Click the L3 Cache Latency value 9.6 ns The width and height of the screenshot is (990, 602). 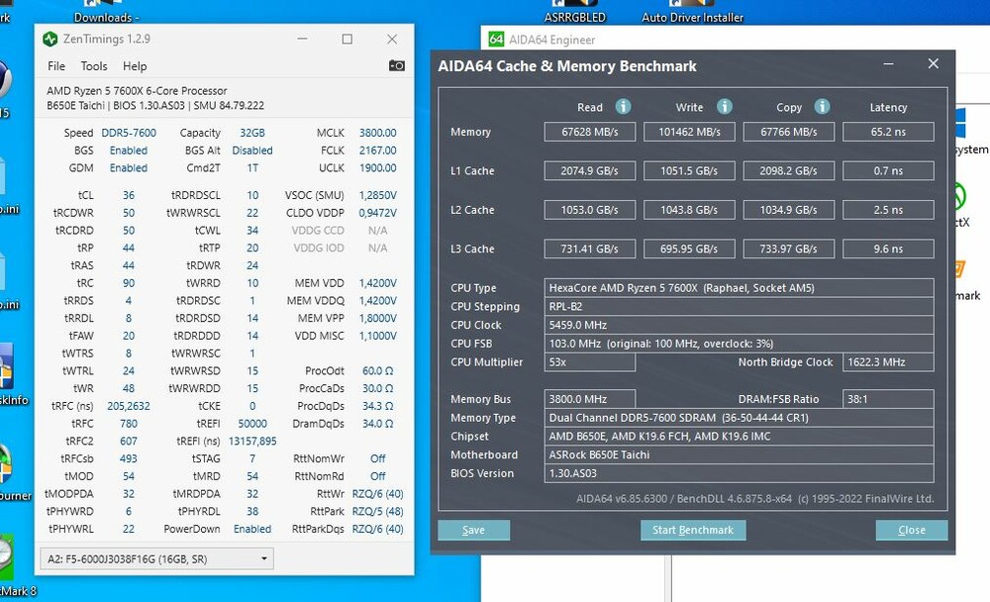tap(888, 249)
